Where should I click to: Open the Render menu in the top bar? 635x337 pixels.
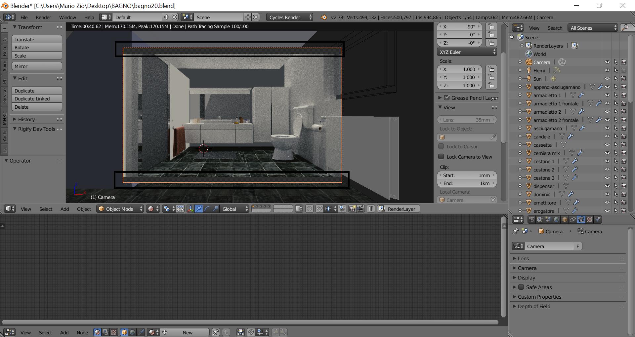click(43, 17)
